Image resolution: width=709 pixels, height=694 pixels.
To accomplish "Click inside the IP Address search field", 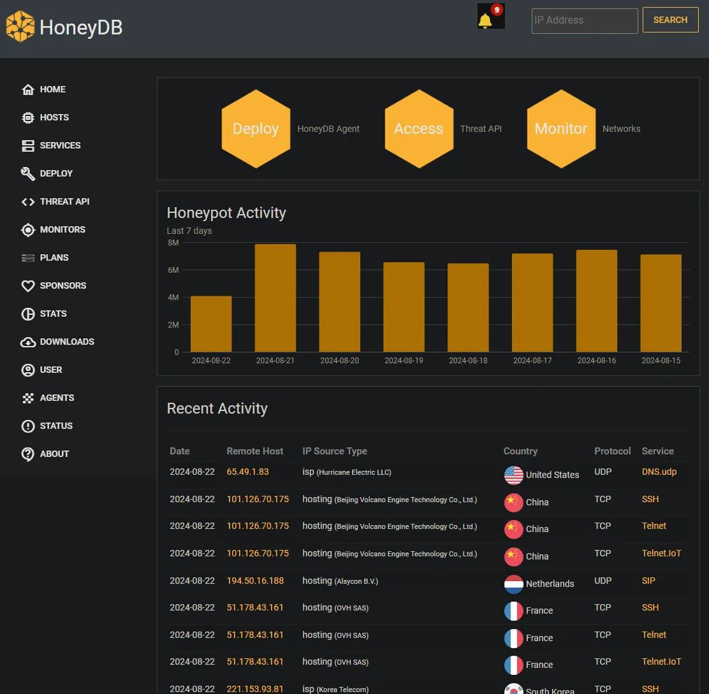I will (584, 20).
